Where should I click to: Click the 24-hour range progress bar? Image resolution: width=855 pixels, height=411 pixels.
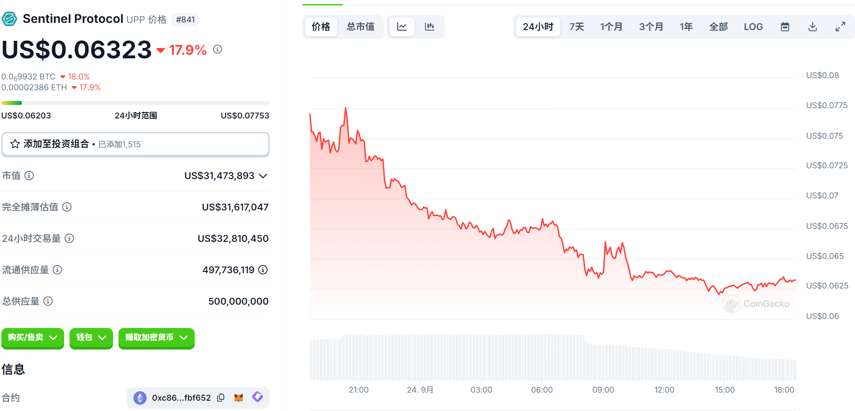(x=135, y=103)
